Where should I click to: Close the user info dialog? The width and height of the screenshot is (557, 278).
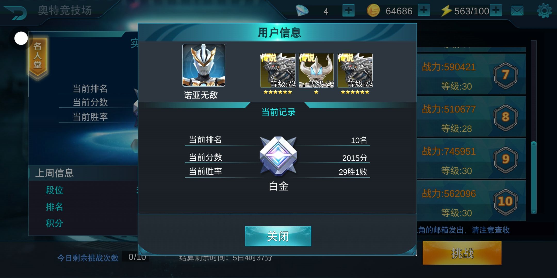(x=278, y=236)
